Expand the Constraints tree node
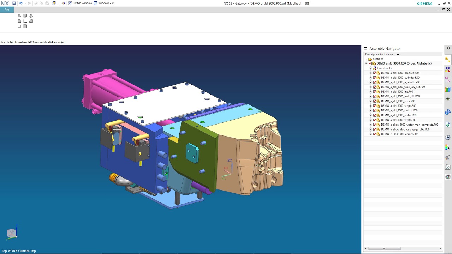 370,68
